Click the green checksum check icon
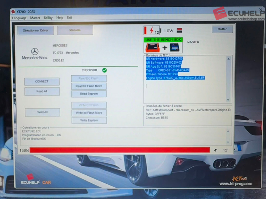Image resolution: width=266 pixels, height=199 pixels. pyautogui.click(x=105, y=70)
